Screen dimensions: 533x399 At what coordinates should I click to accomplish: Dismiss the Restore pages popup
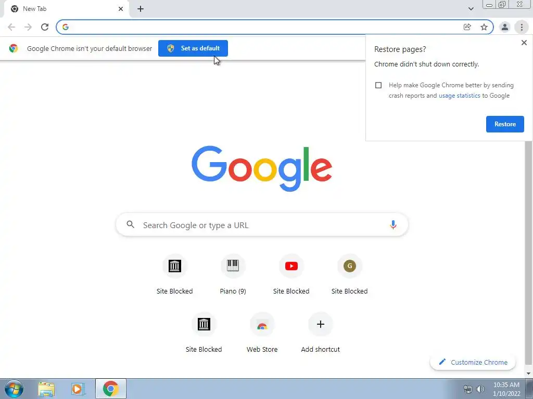coord(524,43)
